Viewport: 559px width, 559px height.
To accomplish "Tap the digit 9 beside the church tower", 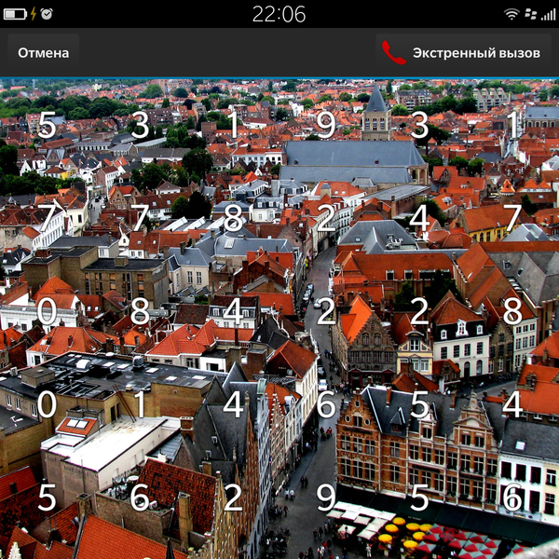I will pyautogui.click(x=325, y=124).
